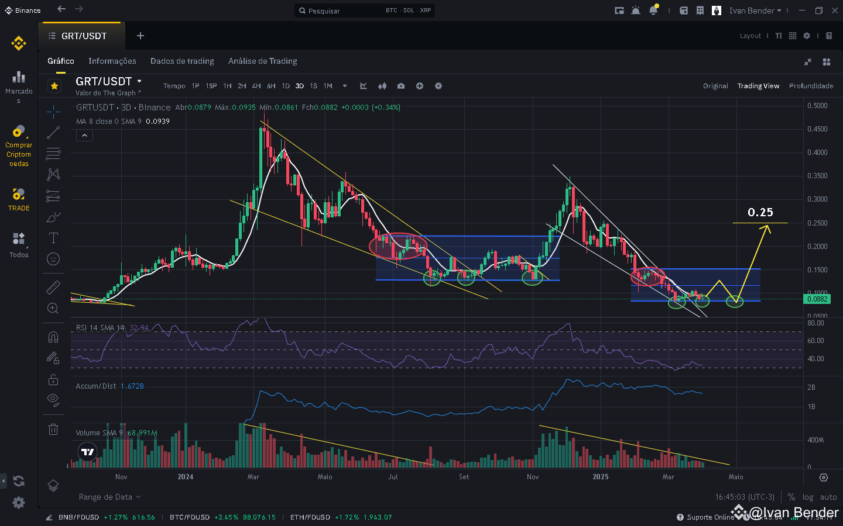Take a chart snapshot with the camera icon
Screen dimensions: 843x526
point(401,86)
